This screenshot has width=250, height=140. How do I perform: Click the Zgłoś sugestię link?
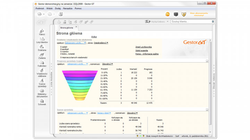pyautogui.click(x=142, y=50)
